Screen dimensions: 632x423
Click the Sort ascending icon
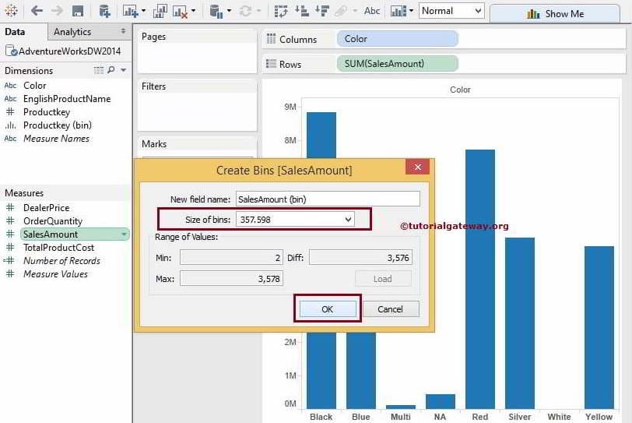click(301, 11)
